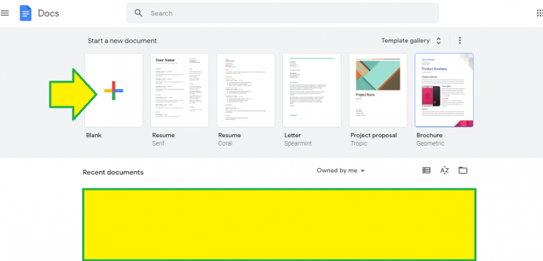Viewport: 543px width, 261px height.
Task: Select the Resume Coral template
Action: coord(246,90)
